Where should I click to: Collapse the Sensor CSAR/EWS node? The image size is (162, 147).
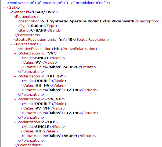point(8,12)
